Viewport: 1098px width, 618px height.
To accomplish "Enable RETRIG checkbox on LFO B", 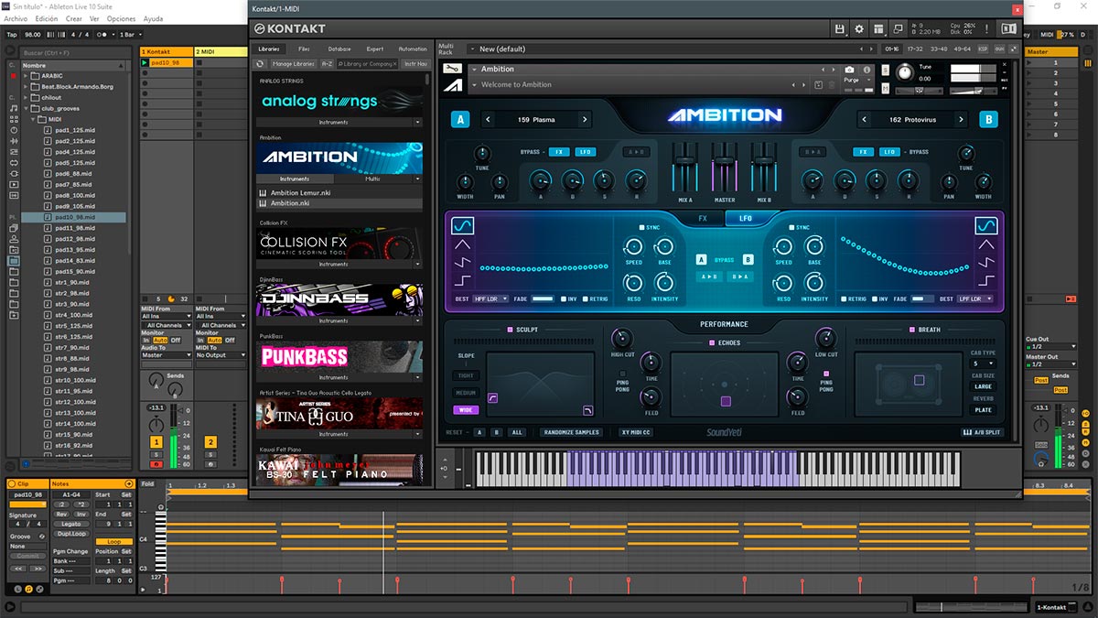I will click(844, 298).
